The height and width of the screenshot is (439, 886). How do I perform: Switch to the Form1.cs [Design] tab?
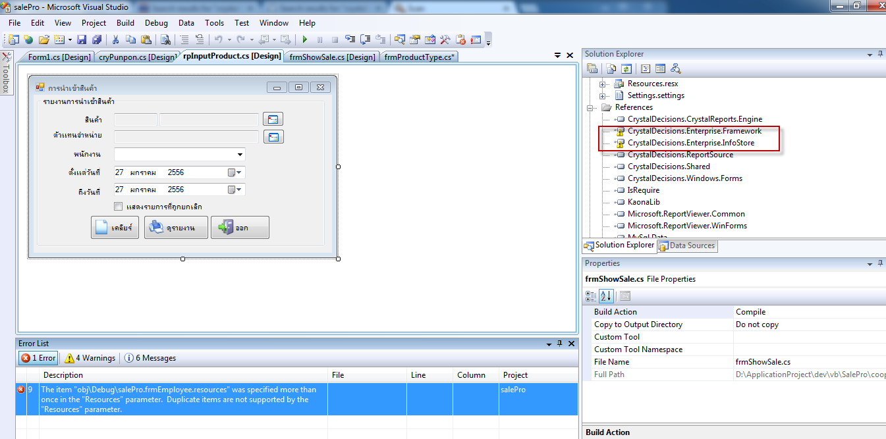click(x=59, y=57)
